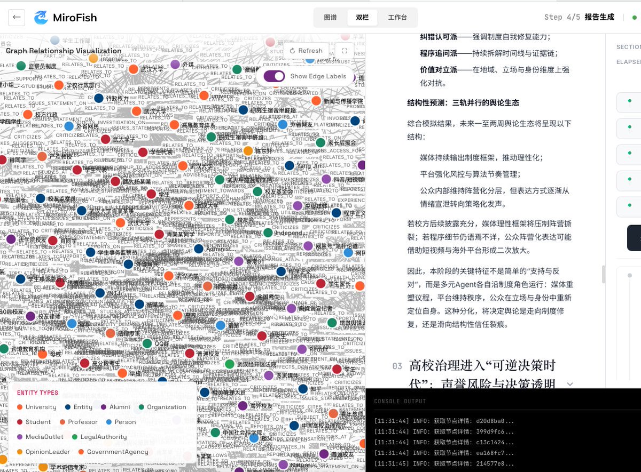Select the QQ群 graph node
The height and width of the screenshot is (472, 641).
[x=147, y=343]
